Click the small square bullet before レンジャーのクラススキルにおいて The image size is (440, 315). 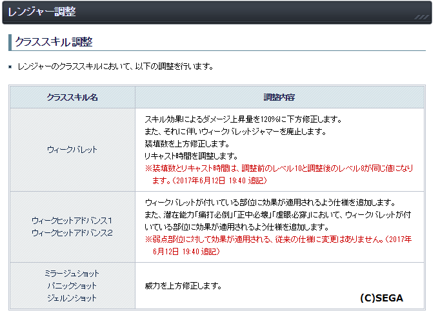point(10,67)
